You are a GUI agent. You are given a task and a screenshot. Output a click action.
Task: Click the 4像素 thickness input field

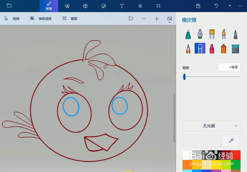[x=229, y=67]
